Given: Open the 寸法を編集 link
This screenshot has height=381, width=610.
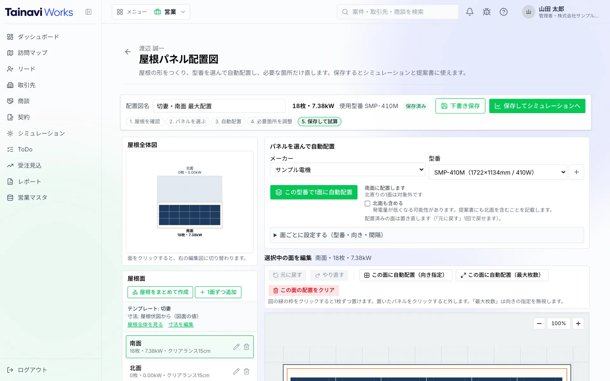Looking at the screenshot, I should tap(181, 324).
